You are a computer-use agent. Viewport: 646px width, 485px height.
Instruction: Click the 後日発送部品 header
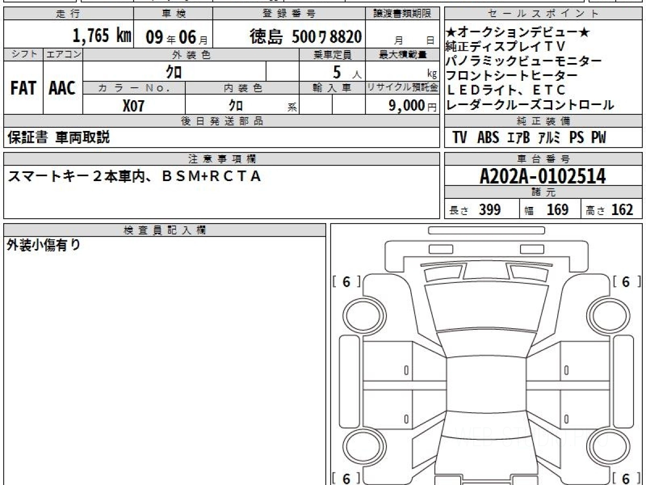(221, 121)
